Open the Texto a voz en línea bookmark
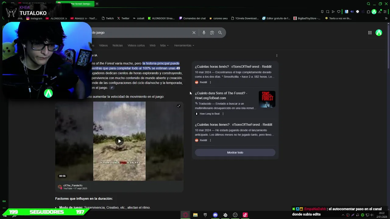This screenshot has width=390, height=219. click(x=338, y=18)
